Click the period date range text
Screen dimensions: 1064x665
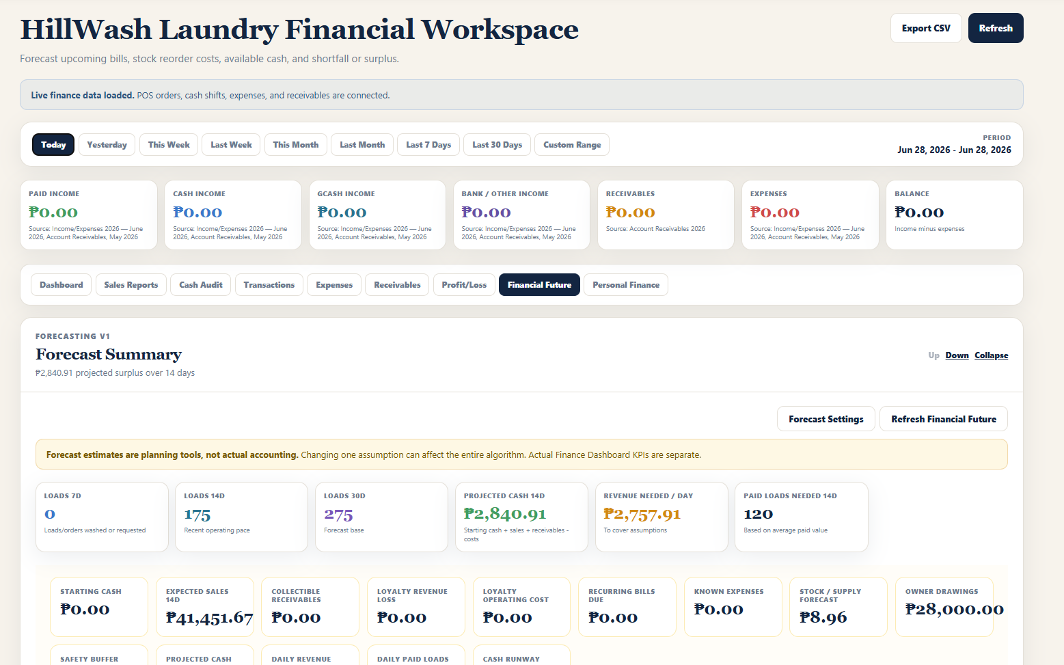[x=954, y=150]
